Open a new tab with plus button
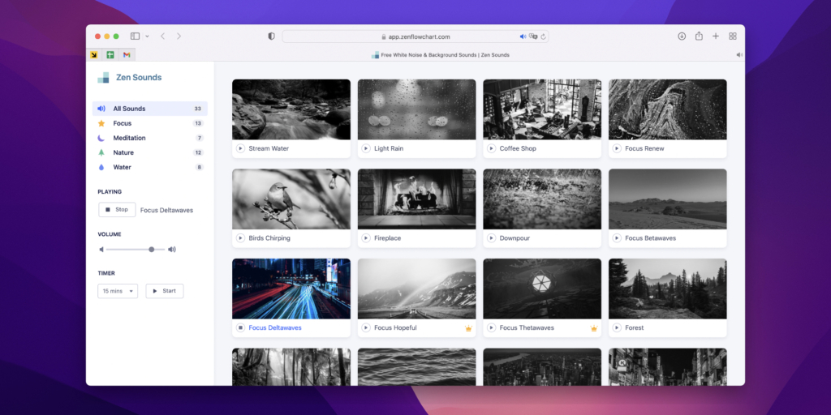Image resolution: width=831 pixels, height=415 pixels. 716,36
